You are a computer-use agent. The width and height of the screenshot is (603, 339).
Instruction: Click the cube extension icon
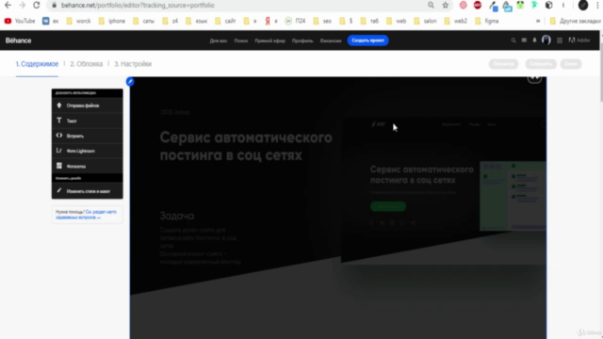(549, 6)
